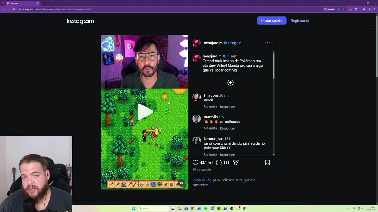Open comments via the speech bubble icon

219,163
